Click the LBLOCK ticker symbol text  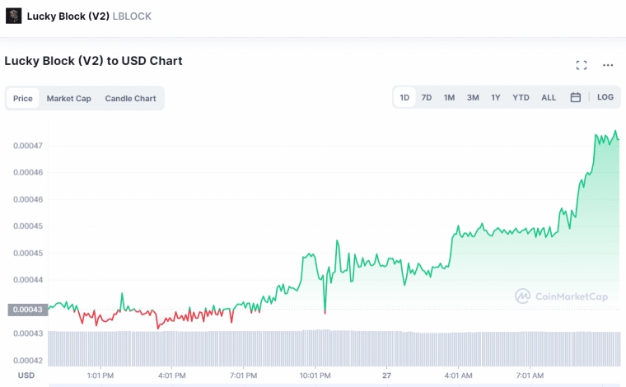point(132,16)
